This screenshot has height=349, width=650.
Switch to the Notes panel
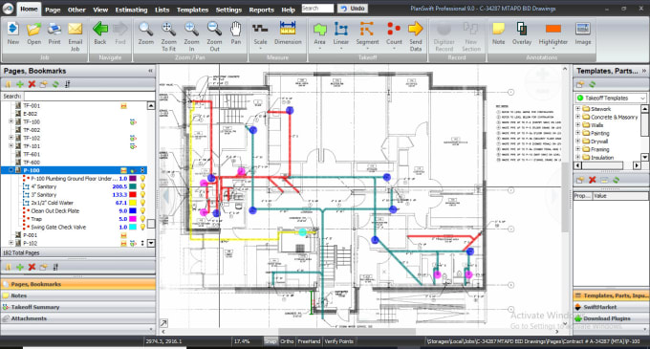tap(78, 295)
